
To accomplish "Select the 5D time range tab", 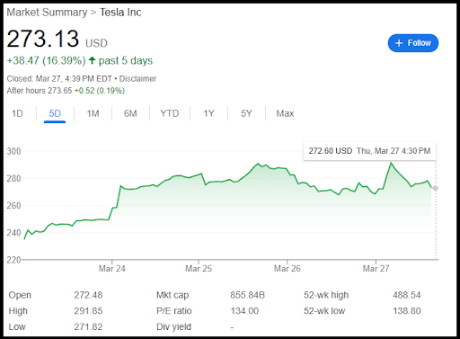I will tap(55, 113).
